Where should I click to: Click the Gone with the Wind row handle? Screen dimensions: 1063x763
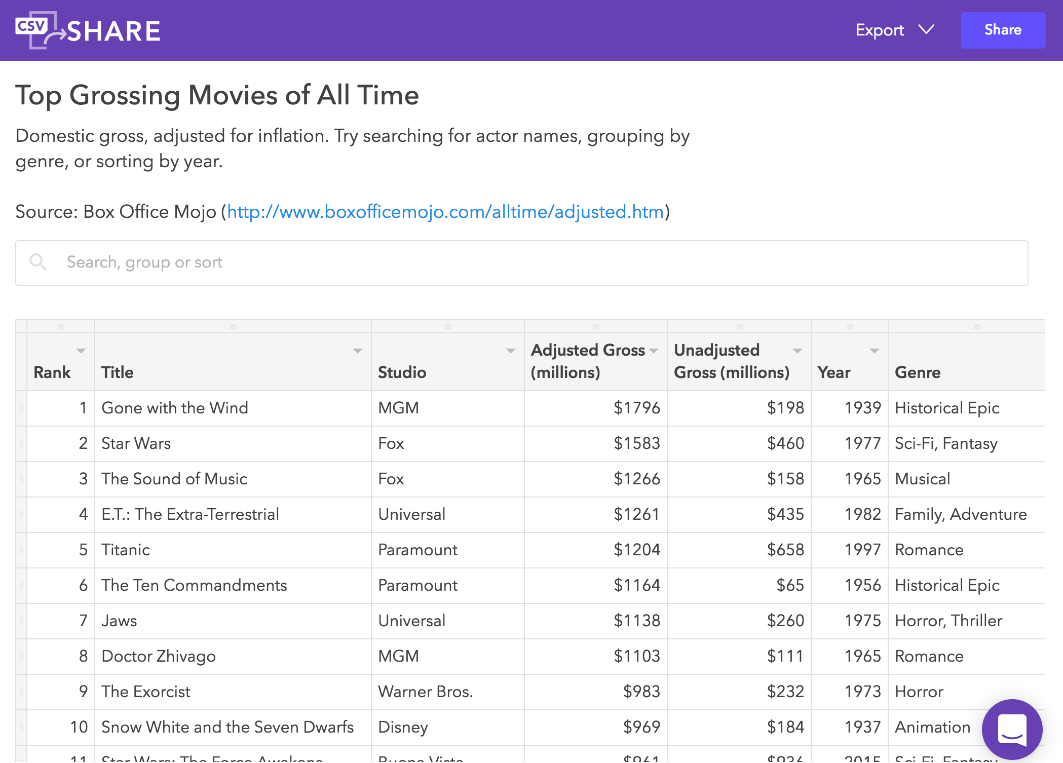pyautogui.click(x=21, y=408)
